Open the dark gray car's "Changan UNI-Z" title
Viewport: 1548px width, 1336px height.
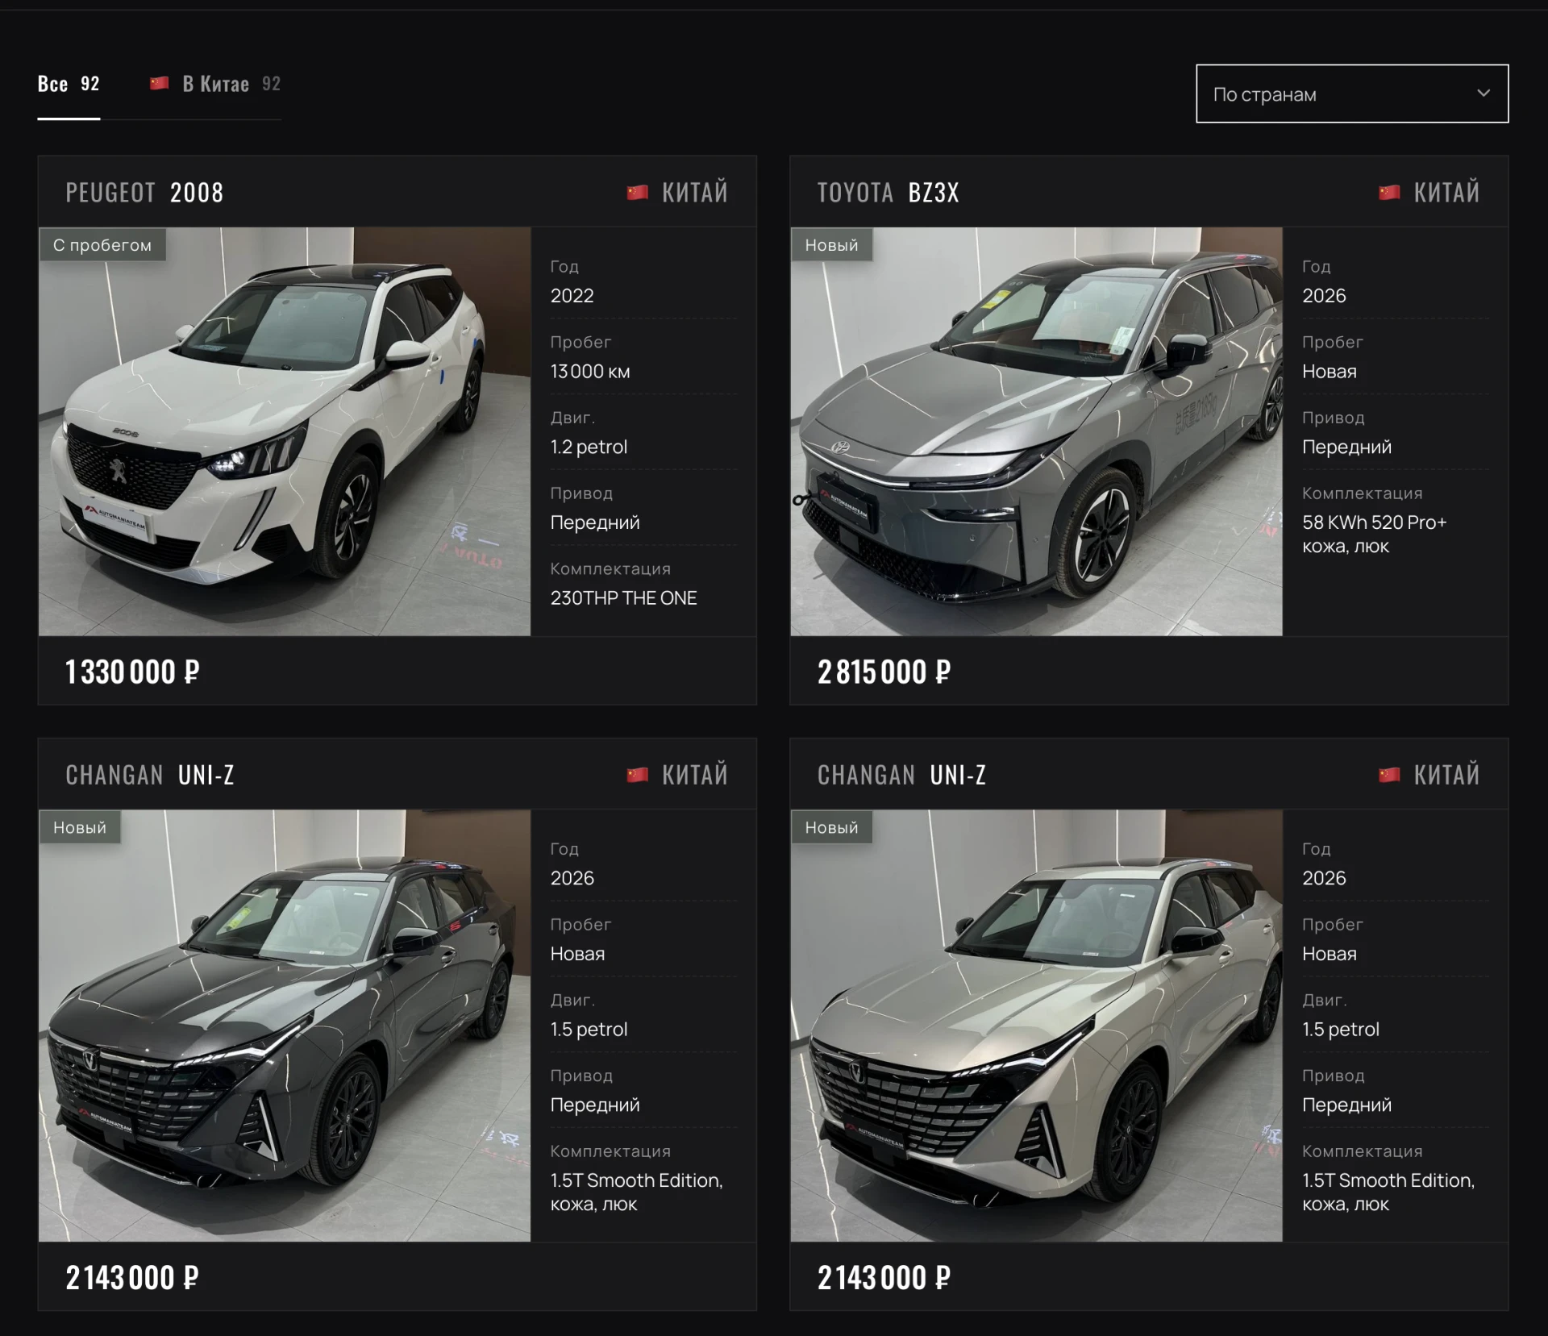click(150, 775)
